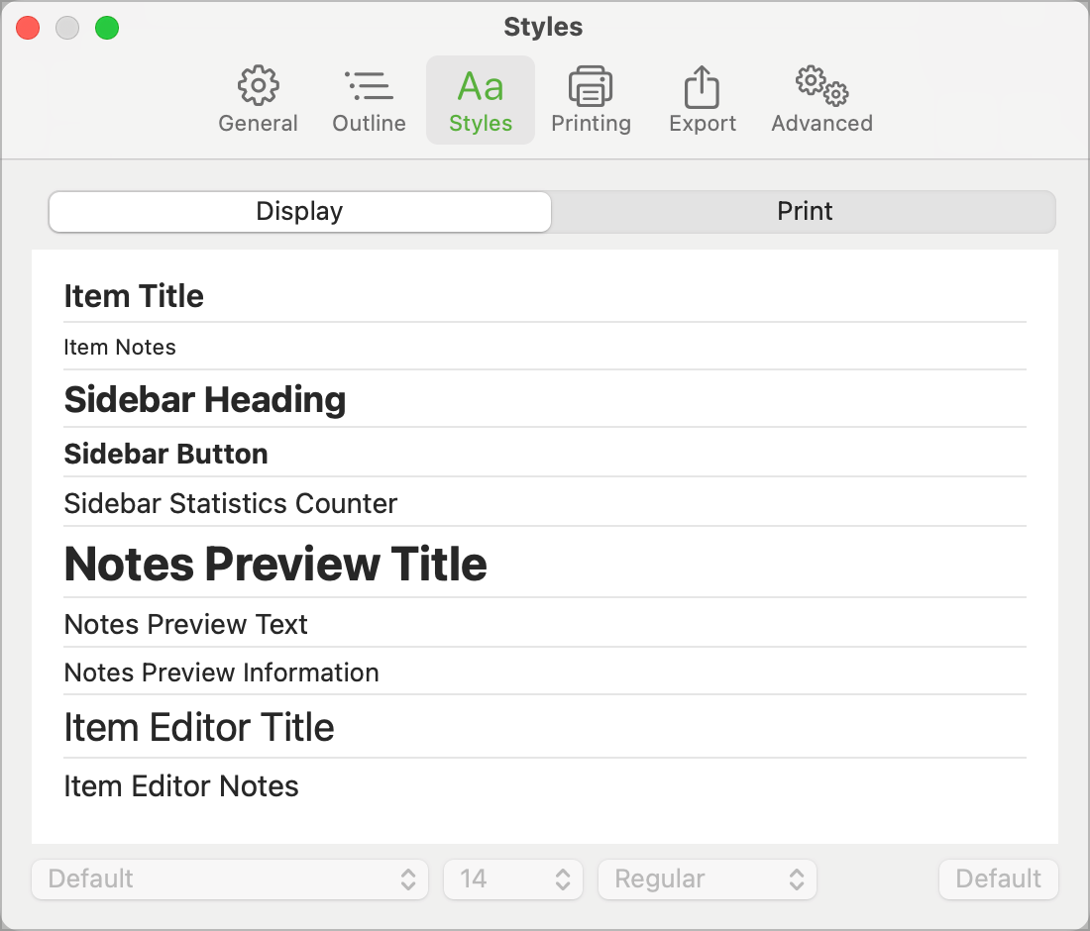Select the Notes Preview Title style

pos(545,563)
